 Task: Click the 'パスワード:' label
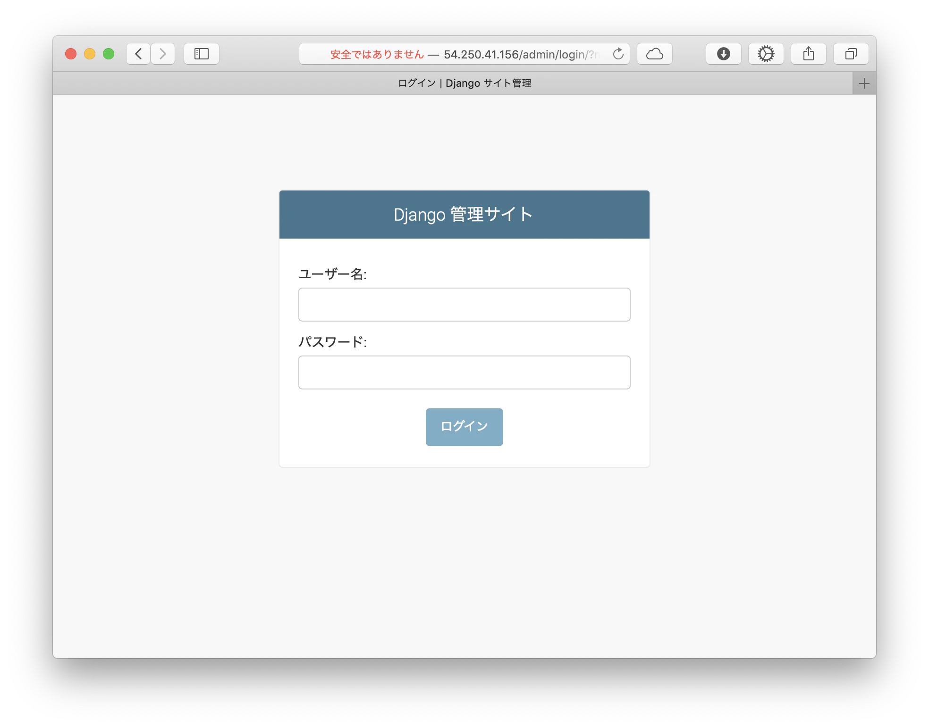point(333,342)
